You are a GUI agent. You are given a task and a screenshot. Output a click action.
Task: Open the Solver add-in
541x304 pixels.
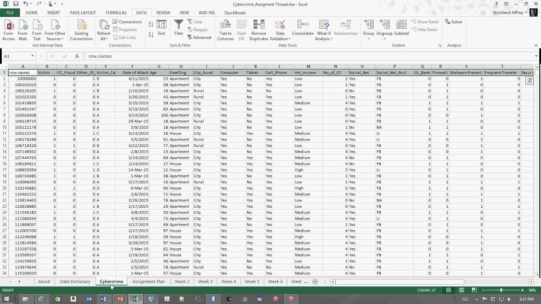coord(454,22)
